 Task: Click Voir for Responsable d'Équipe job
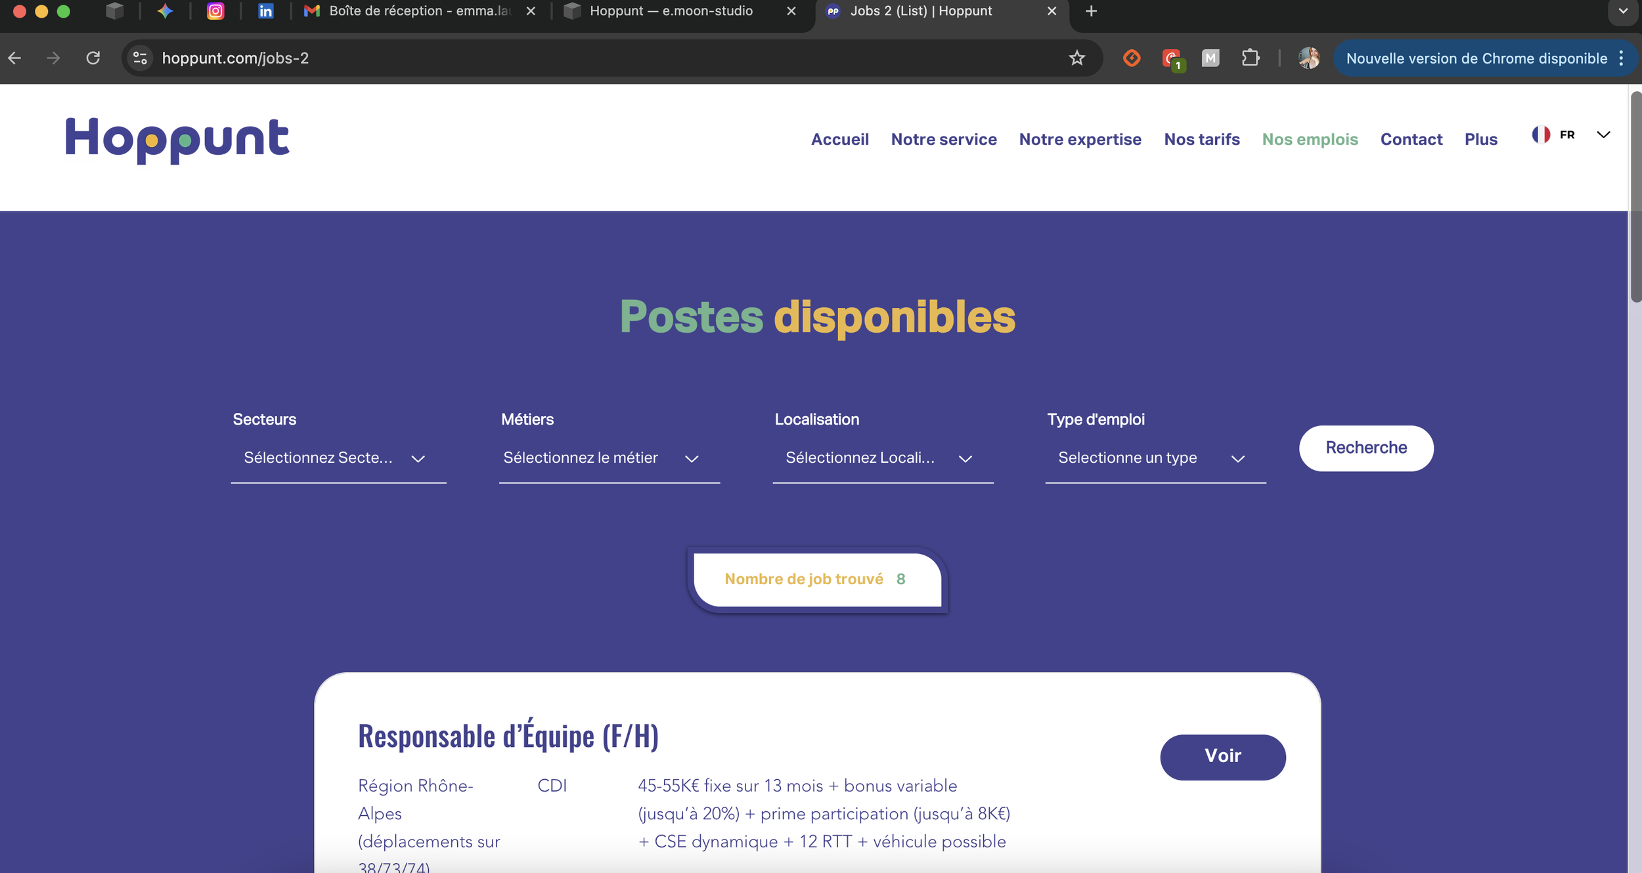coord(1222,756)
